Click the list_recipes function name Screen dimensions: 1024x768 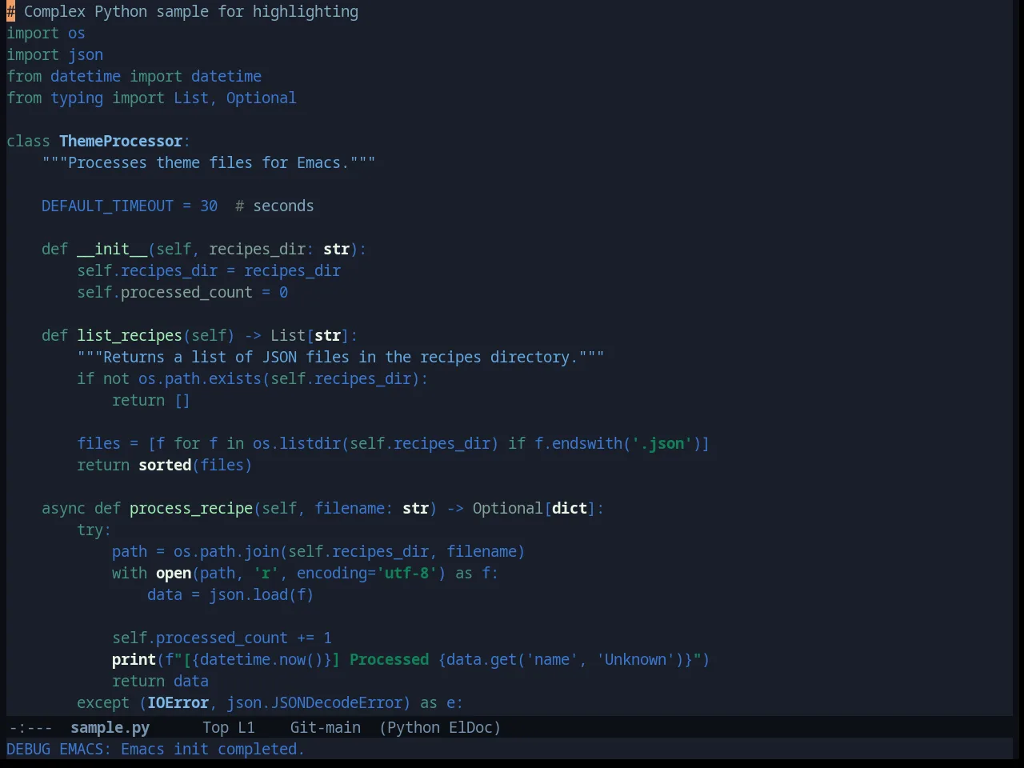[x=130, y=335]
